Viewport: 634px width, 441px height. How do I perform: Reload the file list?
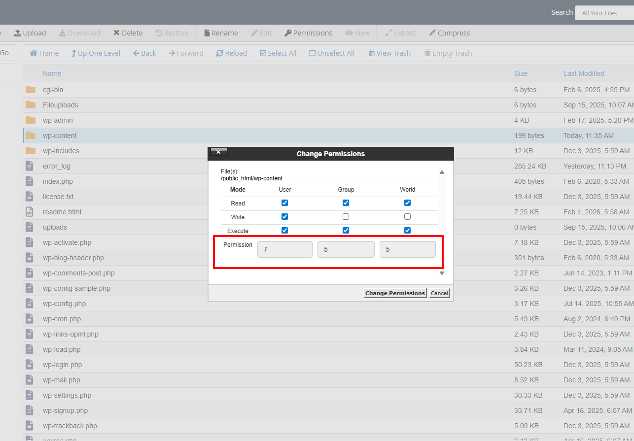coord(232,53)
